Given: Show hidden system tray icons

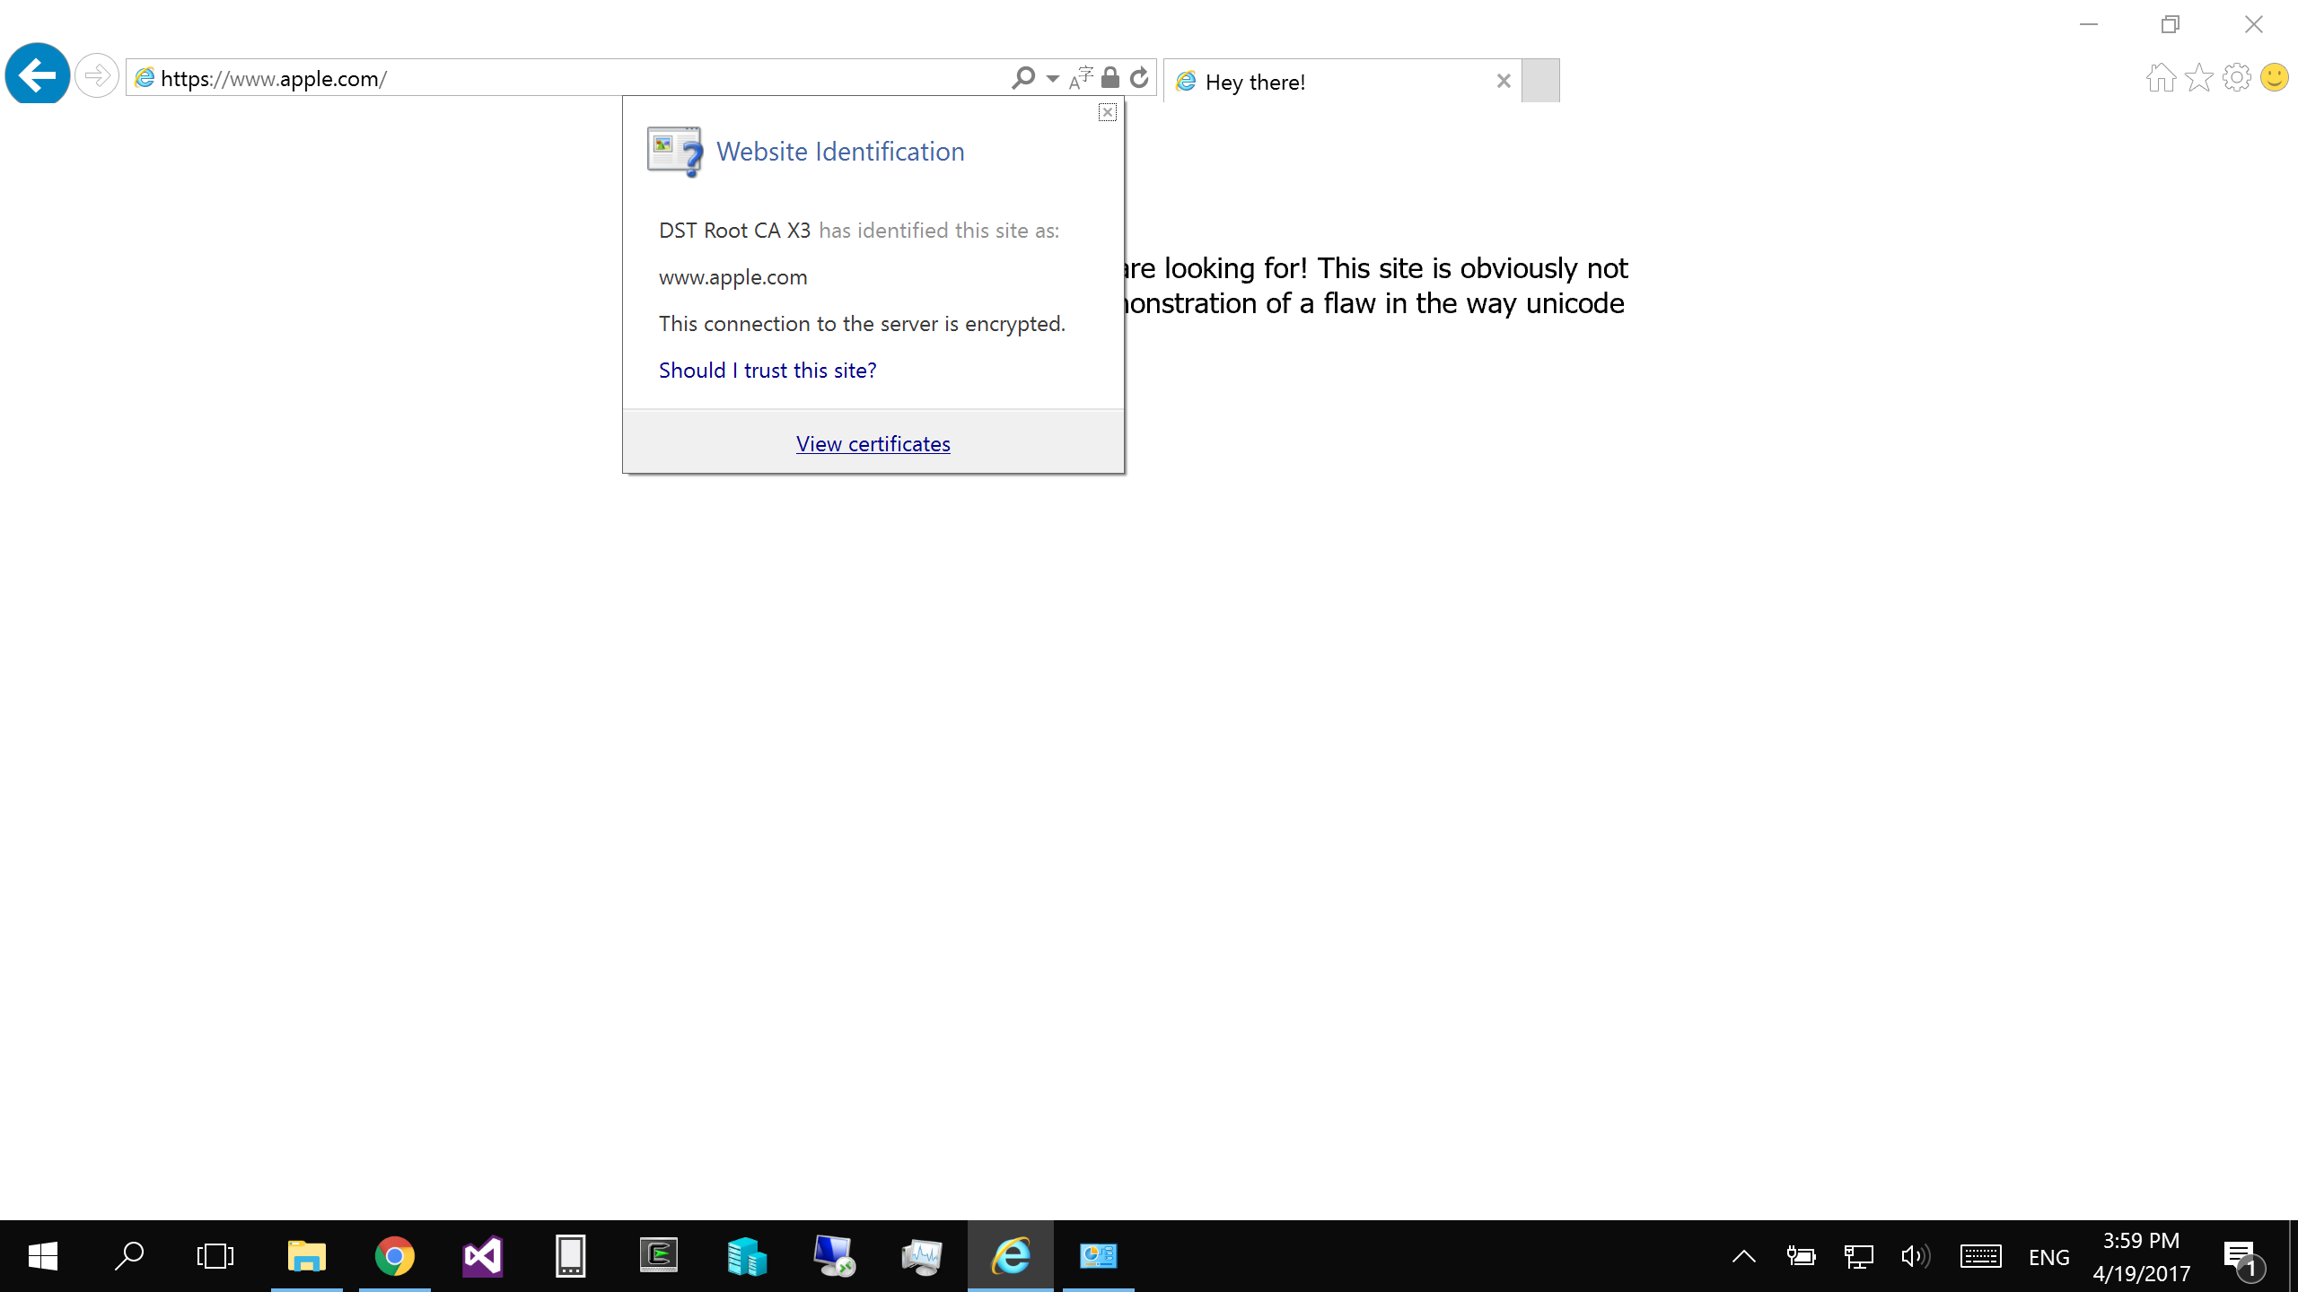Looking at the screenshot, I should click(1743, 1256).
